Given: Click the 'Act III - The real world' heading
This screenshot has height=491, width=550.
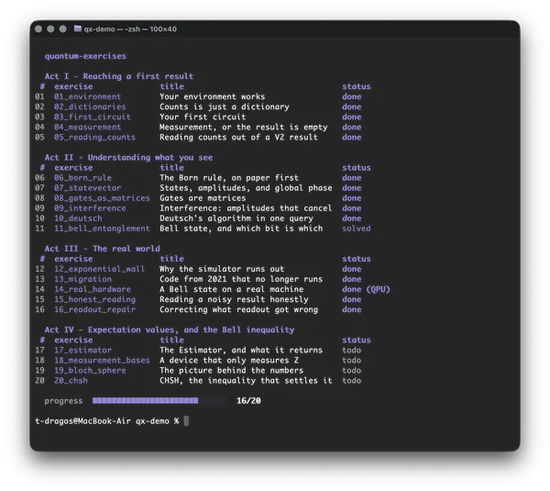Looking at the screenshot, I should pyautogui.click(x=102, y=249).
